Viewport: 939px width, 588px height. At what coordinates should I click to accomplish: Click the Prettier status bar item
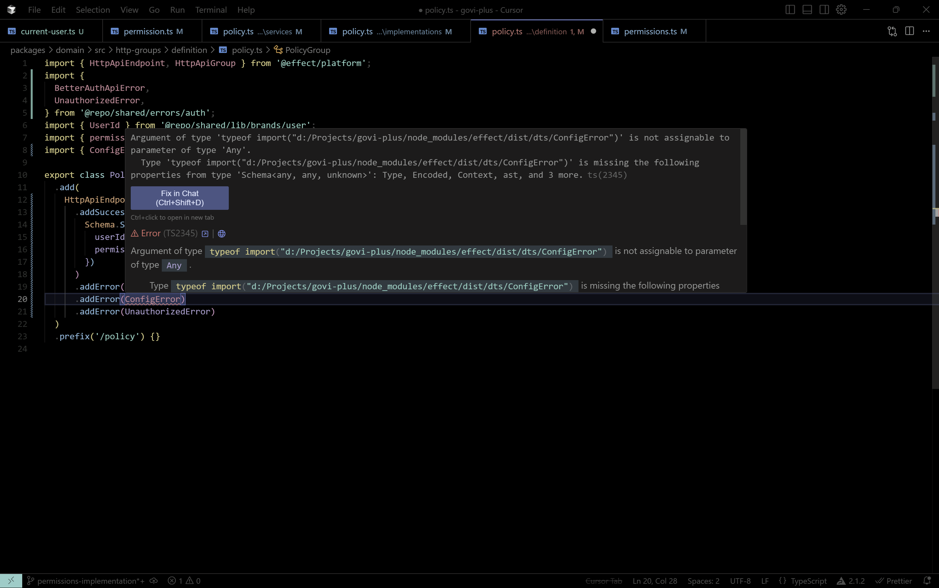(x=894, y=580)
